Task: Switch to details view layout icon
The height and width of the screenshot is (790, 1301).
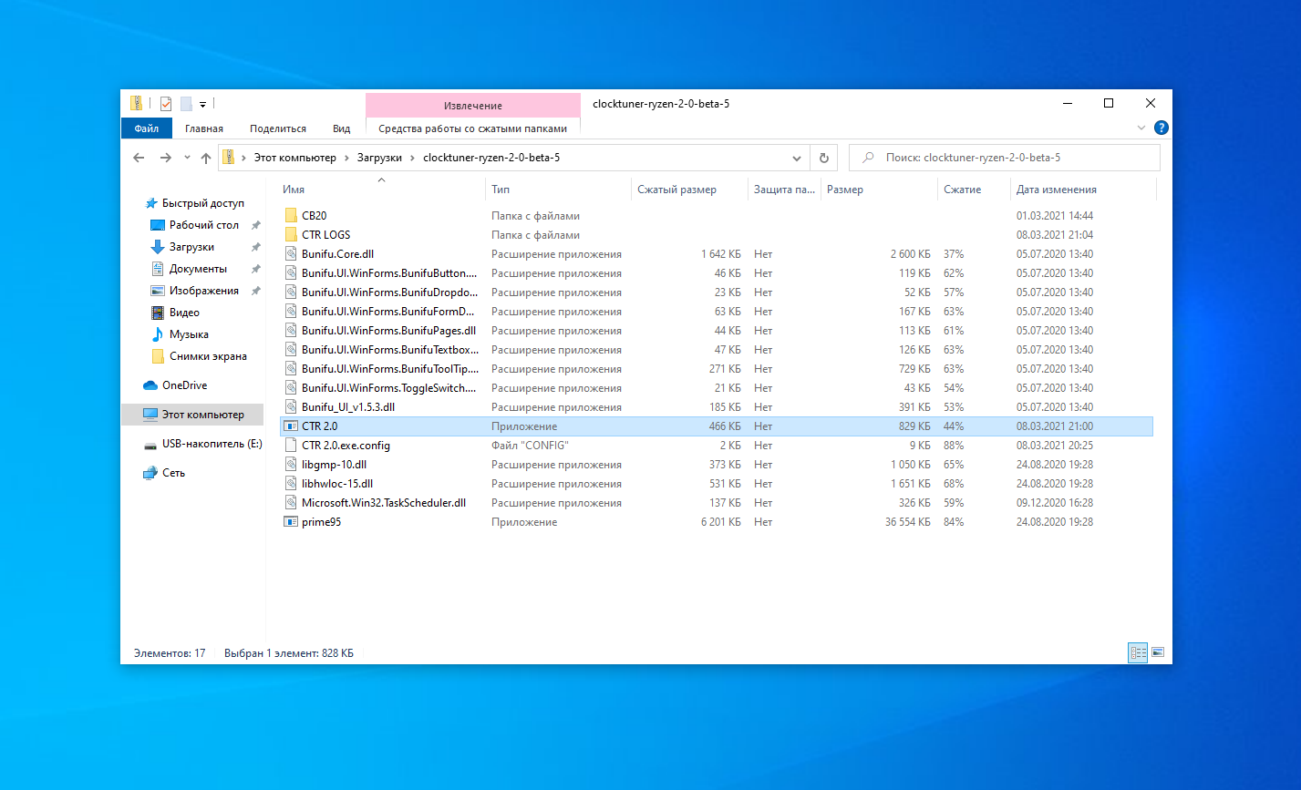Action: (1138, 652)
